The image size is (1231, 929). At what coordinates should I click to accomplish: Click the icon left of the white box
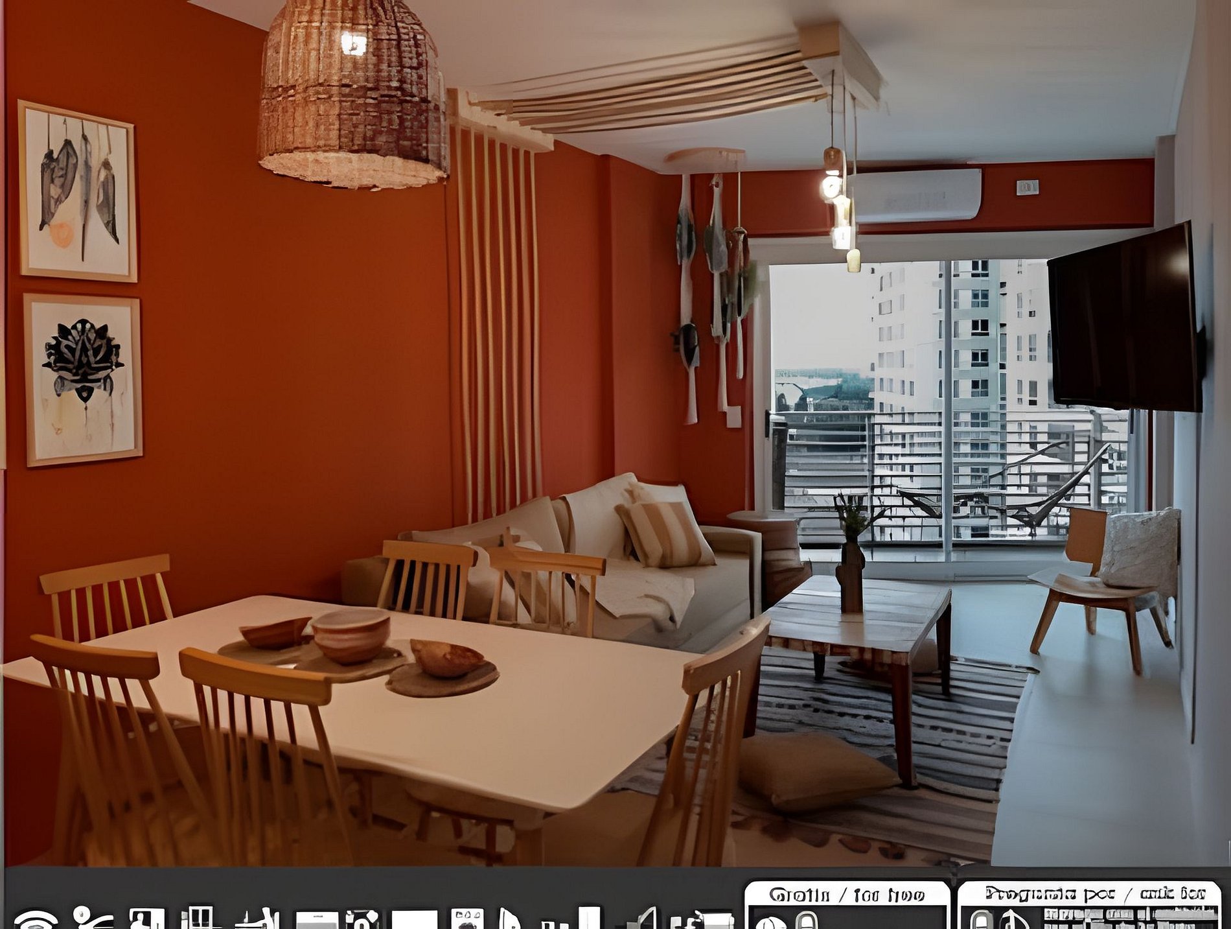256,919
